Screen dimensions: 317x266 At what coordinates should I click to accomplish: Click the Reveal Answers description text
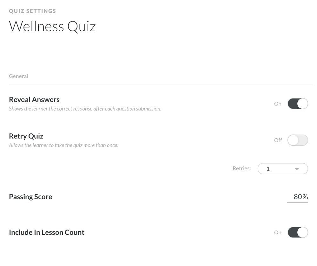point(85,109)
